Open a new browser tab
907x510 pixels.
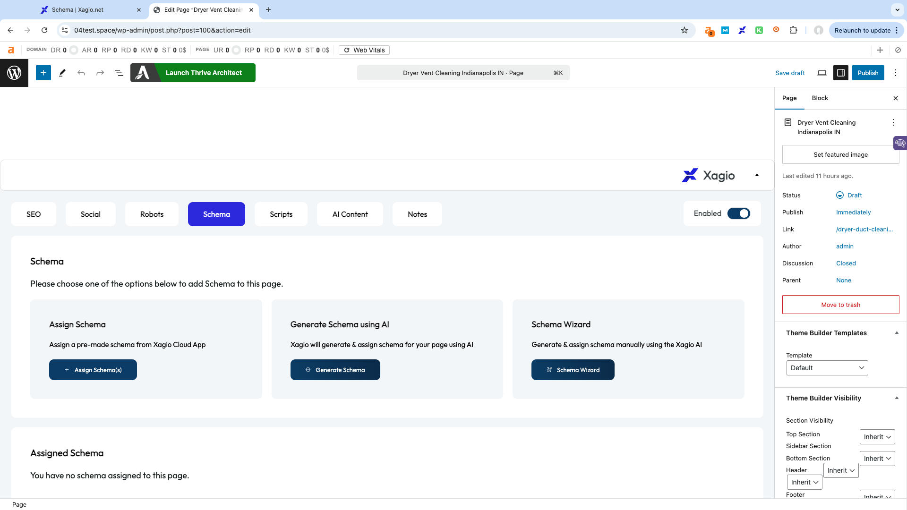click(x=268, y=9)
